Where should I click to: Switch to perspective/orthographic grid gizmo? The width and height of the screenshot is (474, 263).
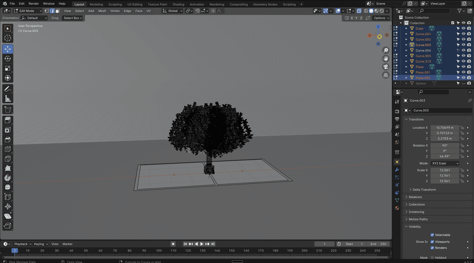coord(386,75)
